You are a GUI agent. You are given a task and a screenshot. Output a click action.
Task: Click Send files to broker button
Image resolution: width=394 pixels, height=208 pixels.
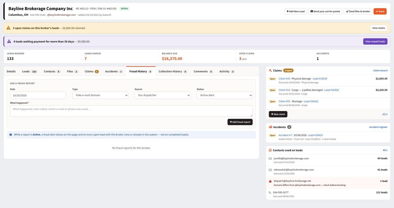[358, 12]
